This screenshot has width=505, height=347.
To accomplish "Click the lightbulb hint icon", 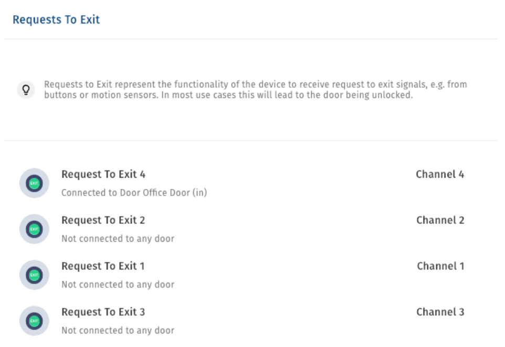I will pyautogui.click(x=26, y=90).
